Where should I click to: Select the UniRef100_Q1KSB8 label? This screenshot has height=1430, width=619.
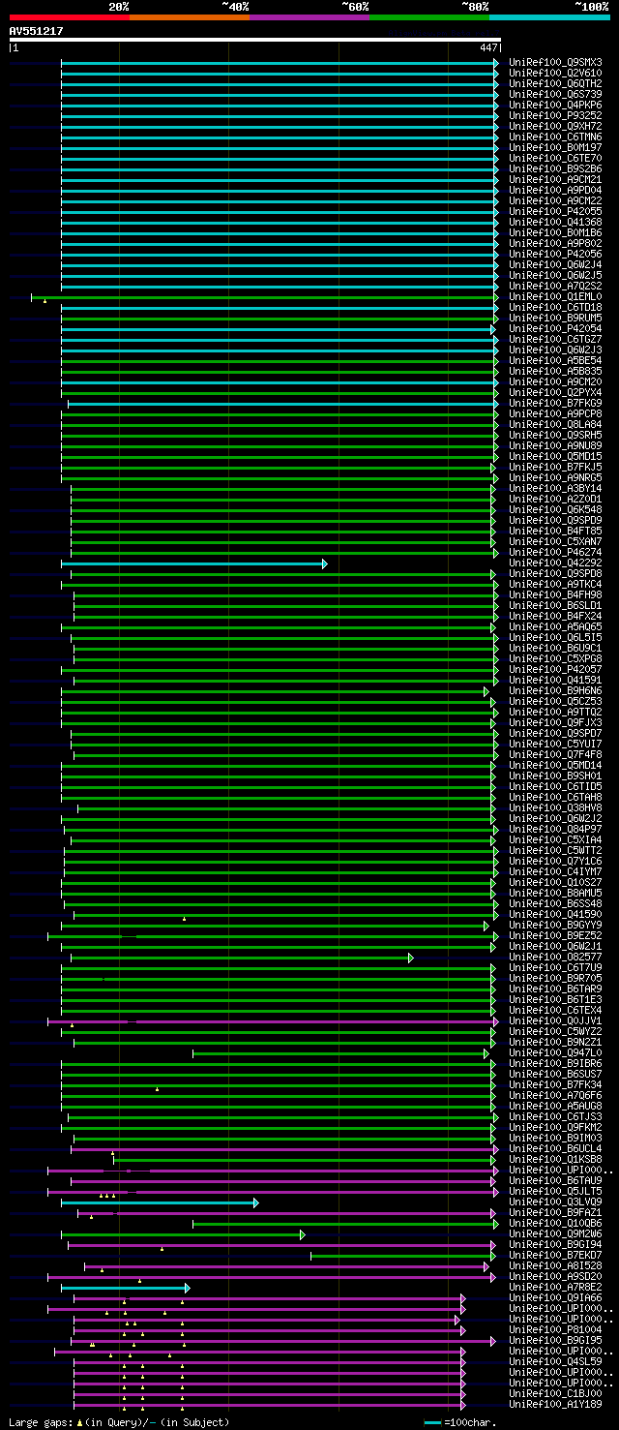[555, 1159]
